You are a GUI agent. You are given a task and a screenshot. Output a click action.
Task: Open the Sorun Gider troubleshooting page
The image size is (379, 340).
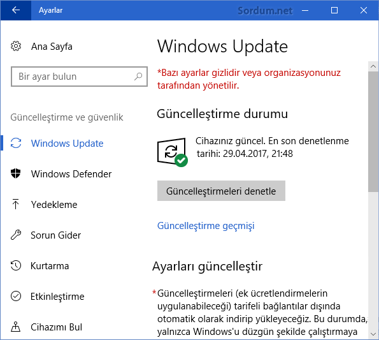56,235
